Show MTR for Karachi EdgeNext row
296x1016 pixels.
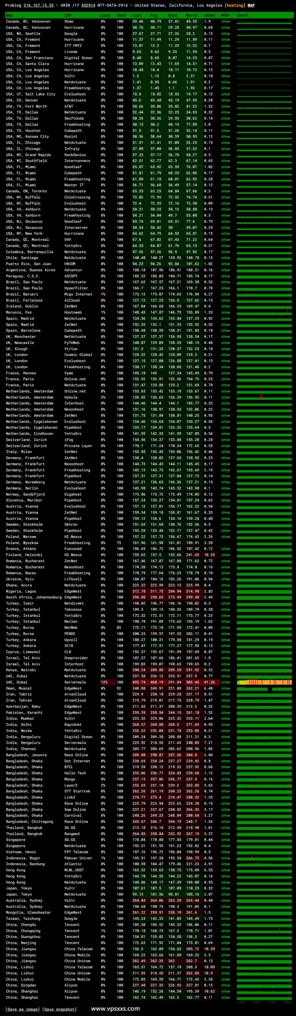click(226, 712)
